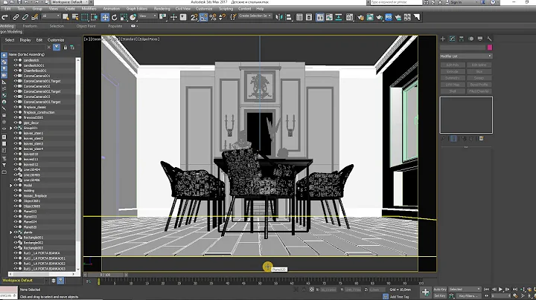
Task: Open the Graph Editors menu
Action: [137, 8]
